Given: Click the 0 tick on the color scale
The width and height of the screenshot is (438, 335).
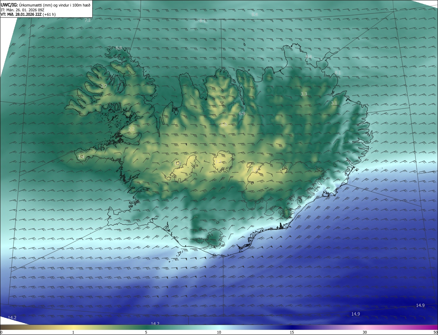Looking at the screenshot, I should (1, 332).
